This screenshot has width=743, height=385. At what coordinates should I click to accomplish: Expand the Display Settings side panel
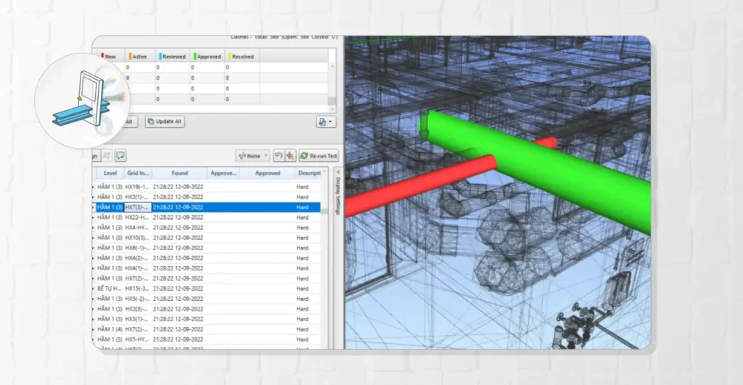[338, 193]
